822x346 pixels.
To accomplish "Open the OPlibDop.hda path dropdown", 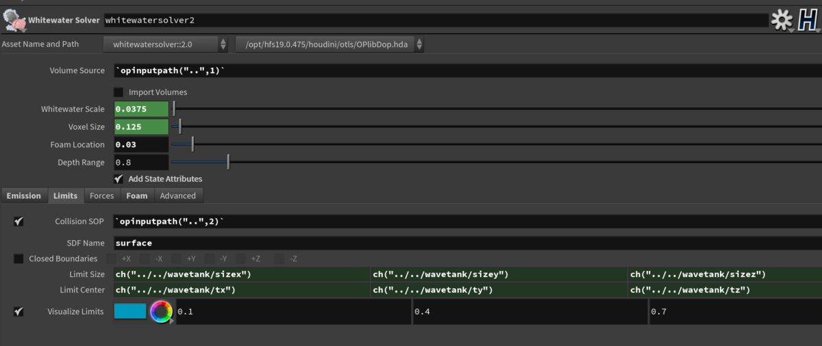I will click(x=329, y=44).
